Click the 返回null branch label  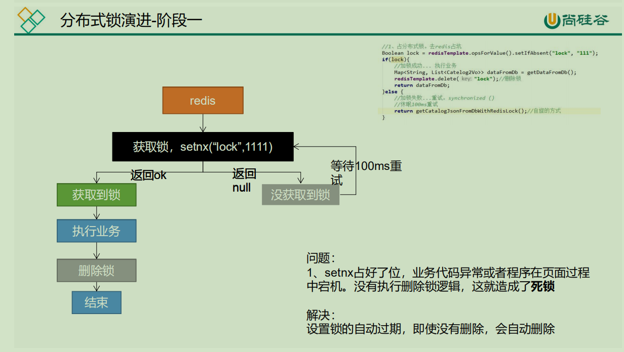pyautogui.click(x=244, y=181)
